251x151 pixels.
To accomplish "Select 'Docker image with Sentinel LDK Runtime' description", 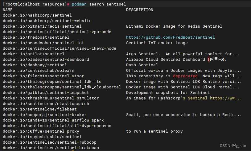I will (x=184, y=82).
